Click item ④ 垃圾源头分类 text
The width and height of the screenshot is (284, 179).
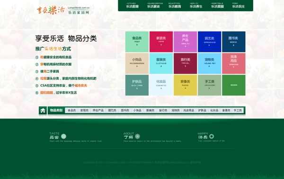pos(66,78)
